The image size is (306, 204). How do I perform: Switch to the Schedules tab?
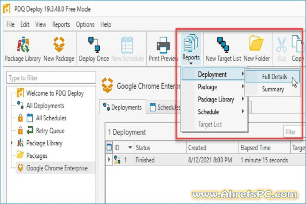coord(165,107)
